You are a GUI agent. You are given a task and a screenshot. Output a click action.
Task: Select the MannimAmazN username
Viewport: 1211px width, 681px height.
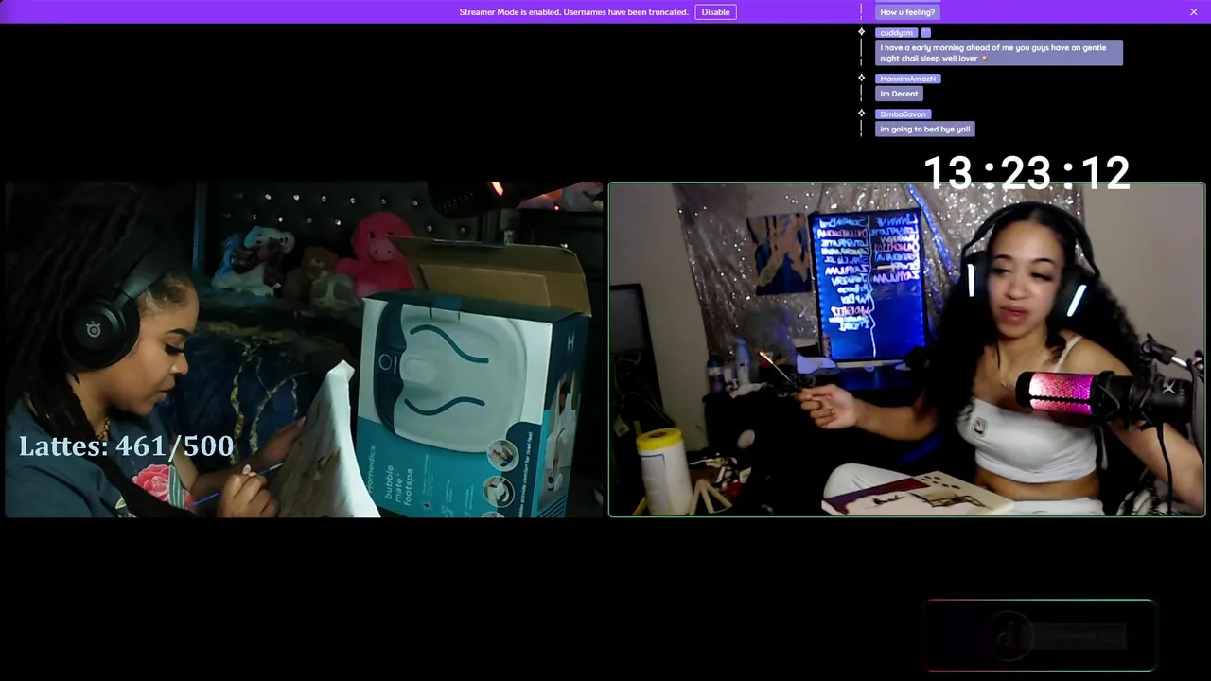pos(907,79)
